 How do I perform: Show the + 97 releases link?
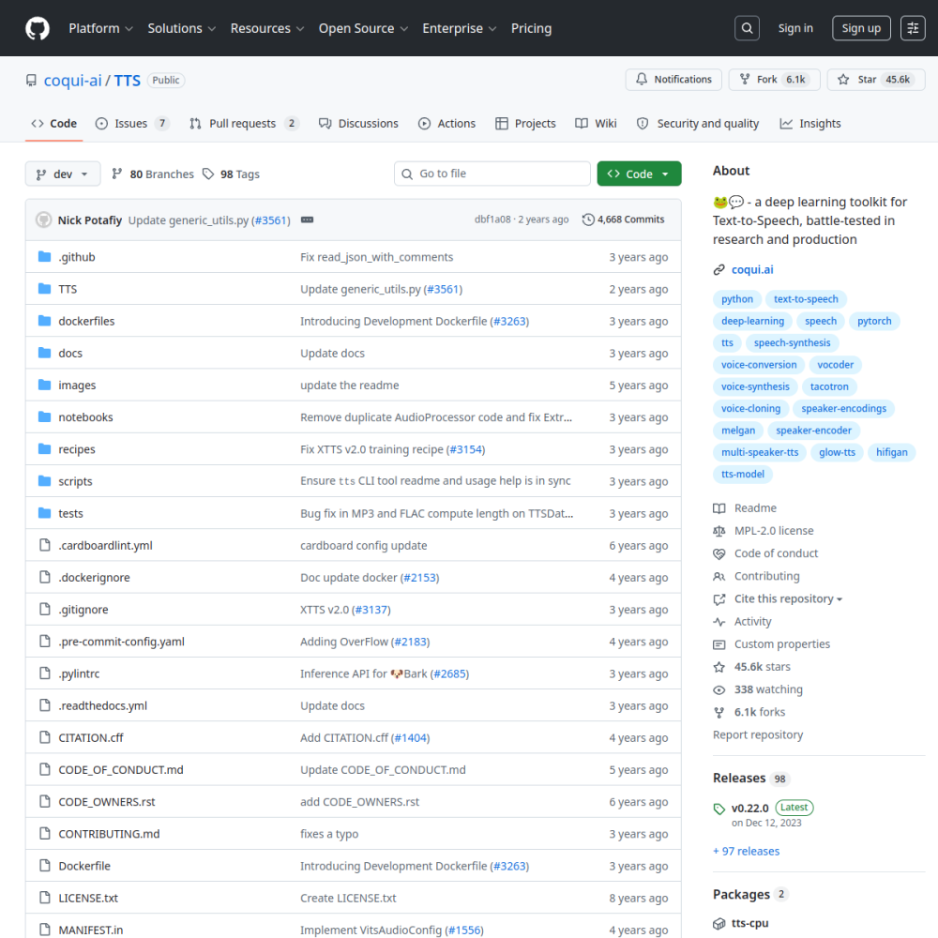point(746,852)
